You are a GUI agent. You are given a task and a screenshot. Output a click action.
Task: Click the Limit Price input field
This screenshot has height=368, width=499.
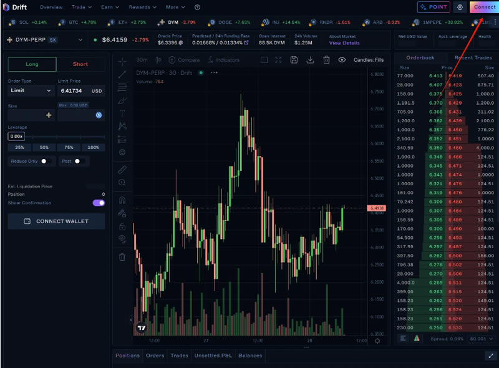click(74, 90)
